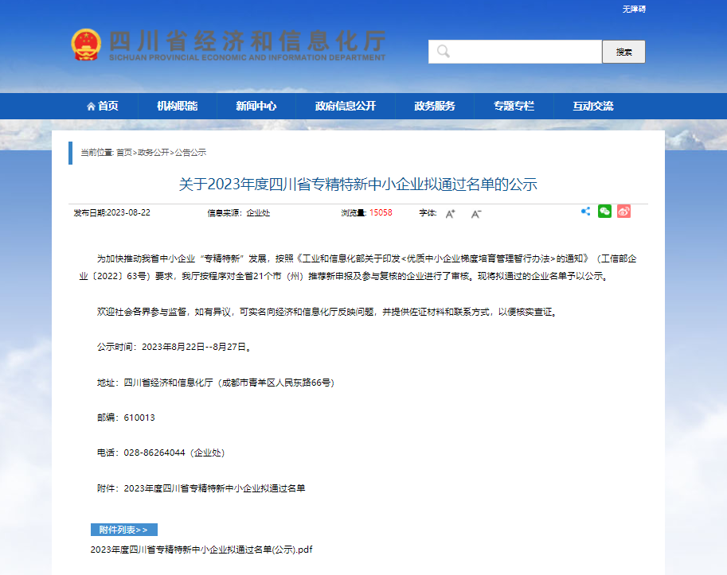Open the 政务服务 menu
The image size is (727, 575).
click(435, 106)
